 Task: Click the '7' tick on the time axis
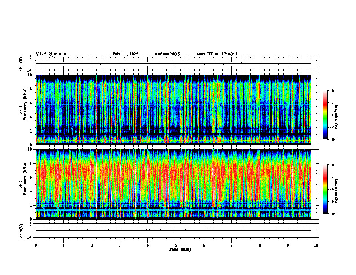[232, 245]
